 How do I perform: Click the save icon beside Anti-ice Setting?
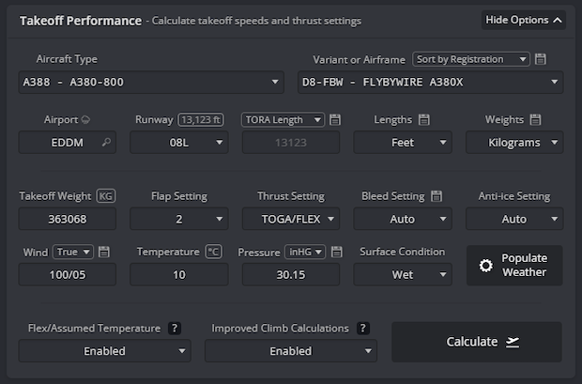558,196
